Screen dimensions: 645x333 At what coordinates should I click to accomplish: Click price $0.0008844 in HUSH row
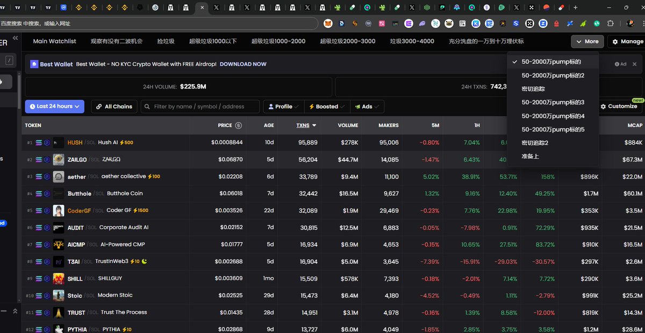point(226,143)
